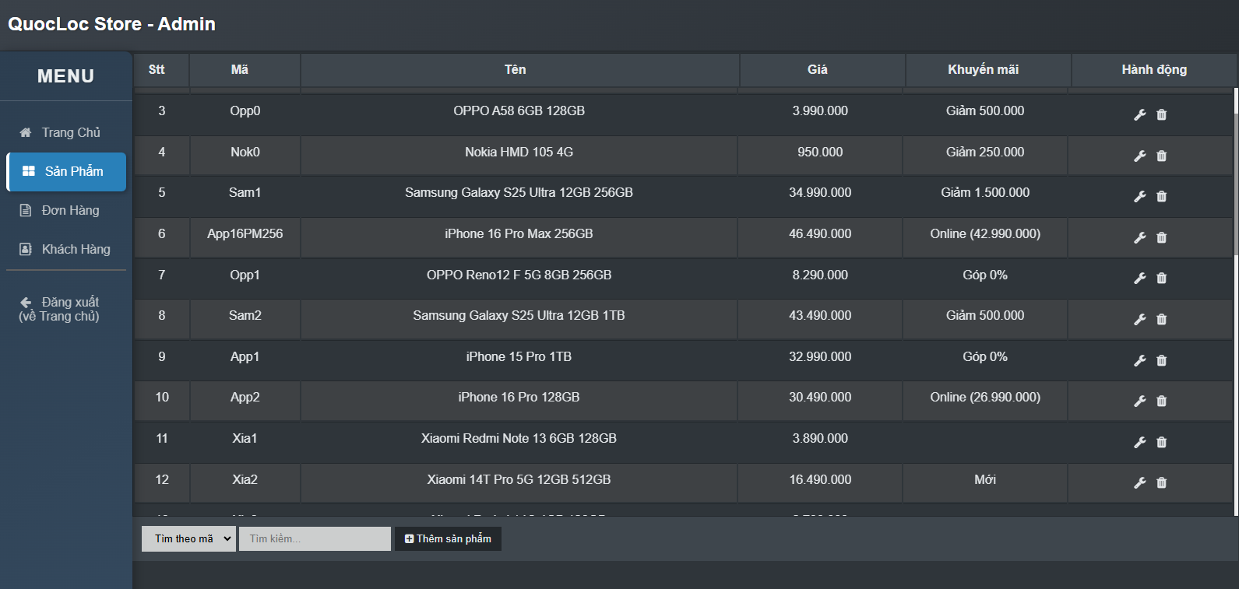This screenshot has height=589, width=1239.
Task: Edit Xiaomi Redmi Note 13 6GB 128GB
Action: 1139,443
